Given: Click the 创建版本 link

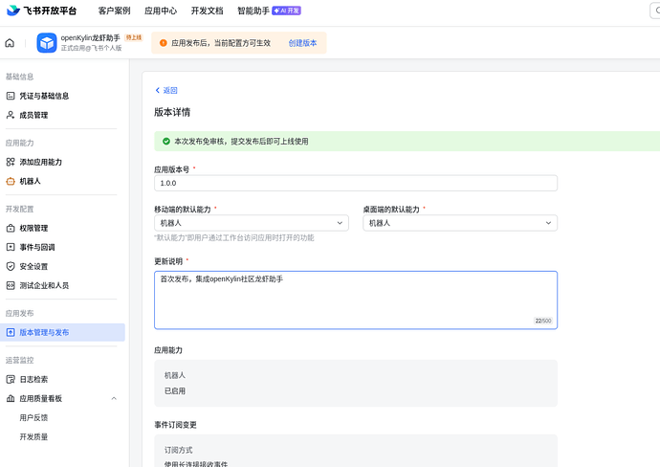Looking at the screenshot, I should coord(302,43).
